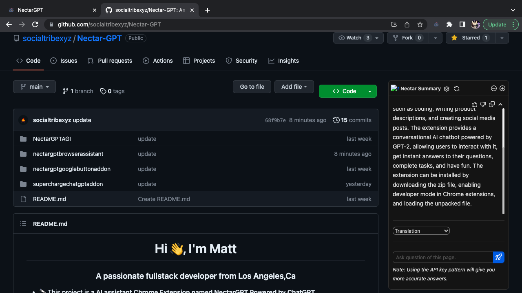This screenshot has width=522, height=293.
Task: Open Nectar-GPT repository name link
Action: [100, 38]
